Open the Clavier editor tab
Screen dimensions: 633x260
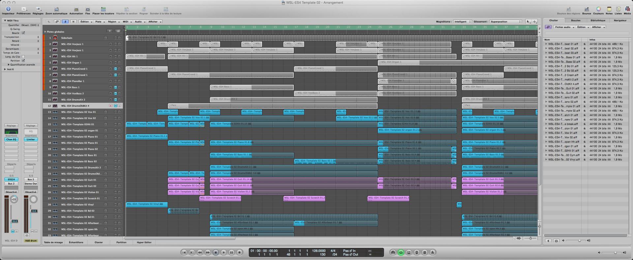point(99,242)
